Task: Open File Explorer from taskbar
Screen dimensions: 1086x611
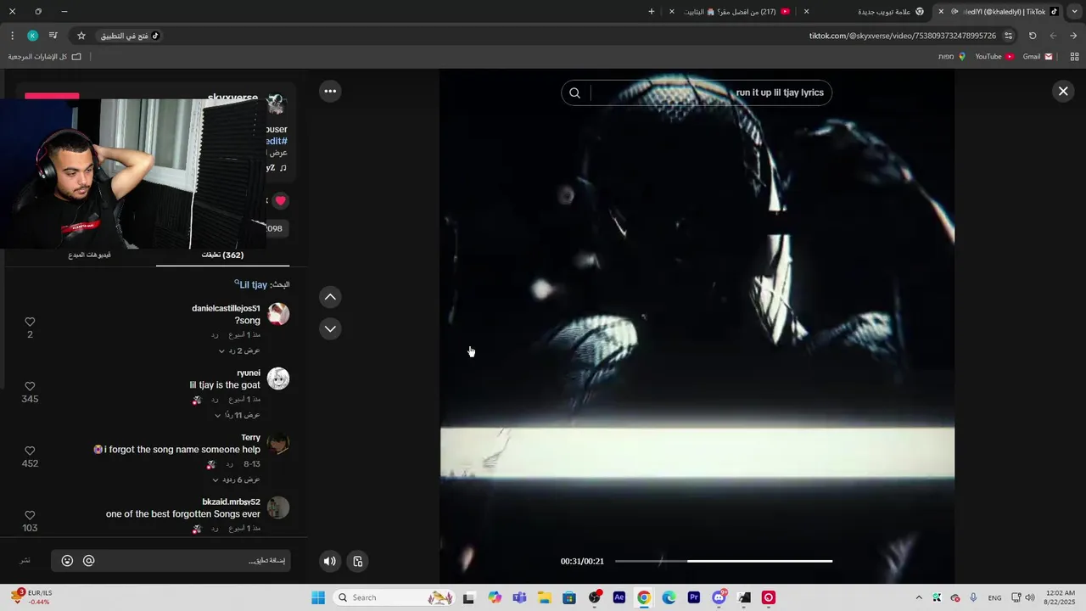Action: tap(544, 597)
